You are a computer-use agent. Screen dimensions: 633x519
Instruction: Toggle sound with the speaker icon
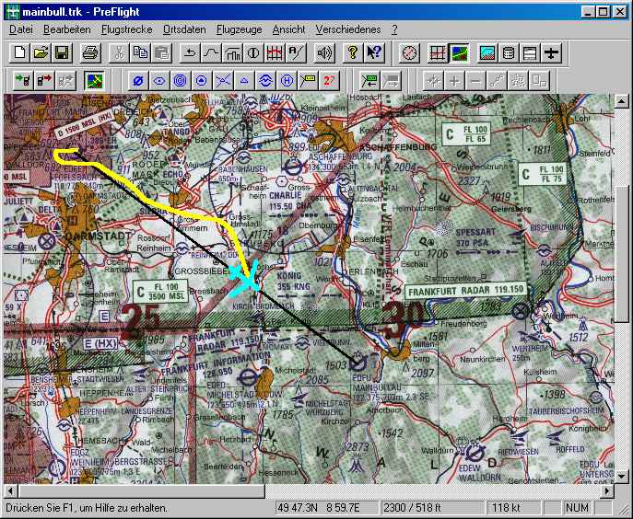tap(324, 52)
